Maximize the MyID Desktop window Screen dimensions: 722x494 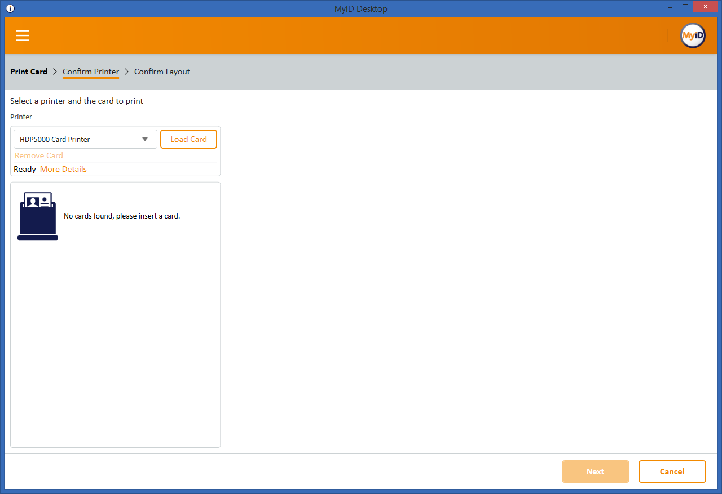tap(685, 7)
